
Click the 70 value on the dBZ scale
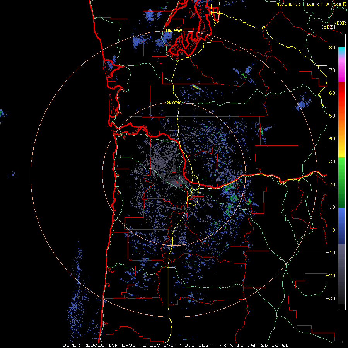tap(332, 70)
